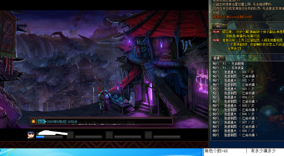Viewport: 284px width, 156px height.
Task: Click the 'F3 - 开启剧情' chat line
Action: click(x=228, y=64)
